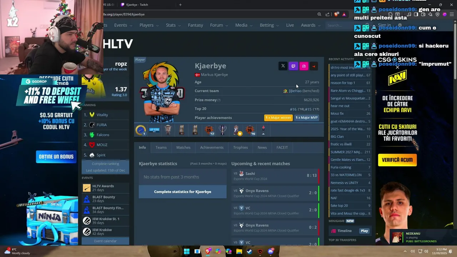
Task: Show hidden system tray icons chevron
Action: [x=405, y=251]
